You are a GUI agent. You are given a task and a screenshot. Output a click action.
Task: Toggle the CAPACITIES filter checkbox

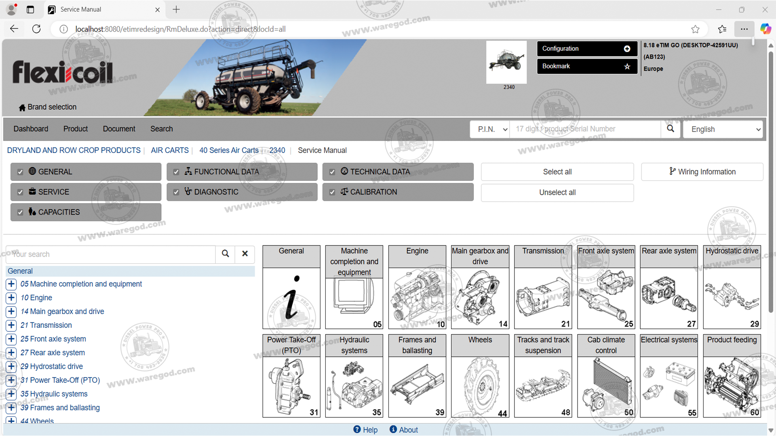20,212
